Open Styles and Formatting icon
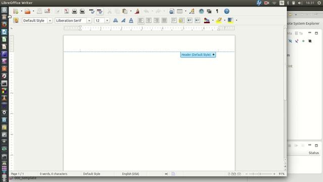The width and height of the screenshot is (323, 182). pos(16,20)
